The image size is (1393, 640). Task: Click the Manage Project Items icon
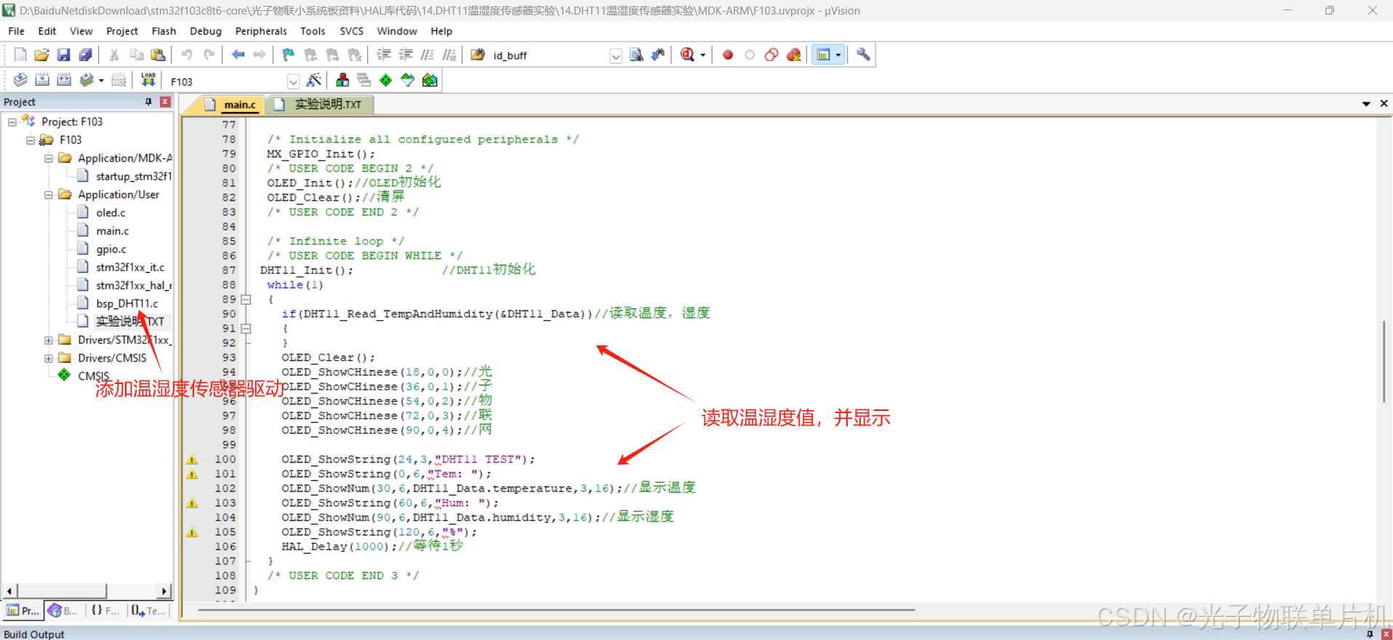point(342,80)
